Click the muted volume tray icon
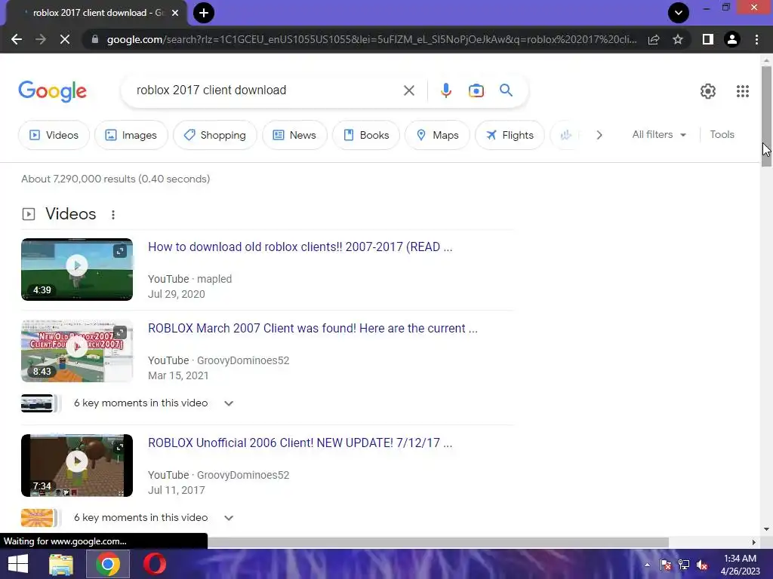The image size is (773, 579). point(703,565)
